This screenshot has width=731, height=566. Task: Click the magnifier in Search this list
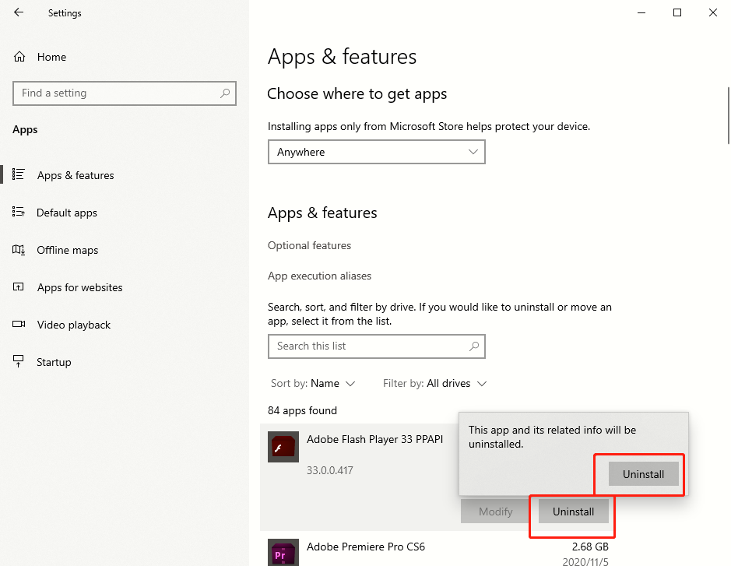pos(474,346)
